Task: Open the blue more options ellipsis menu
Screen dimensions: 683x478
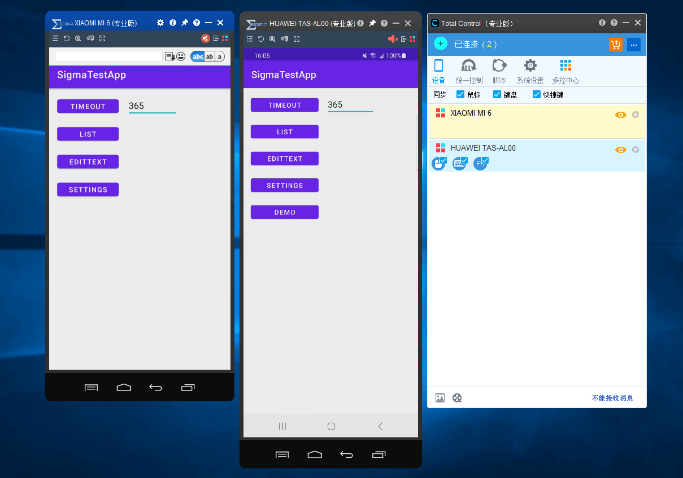Action: pos(633,45)
